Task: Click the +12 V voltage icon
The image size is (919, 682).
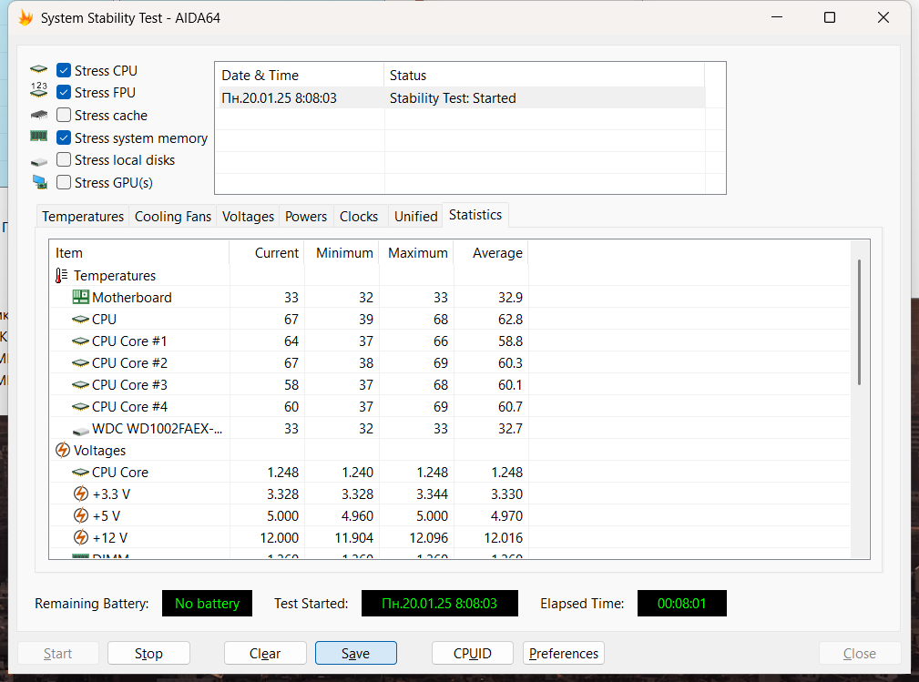Action: coord(80,538)
